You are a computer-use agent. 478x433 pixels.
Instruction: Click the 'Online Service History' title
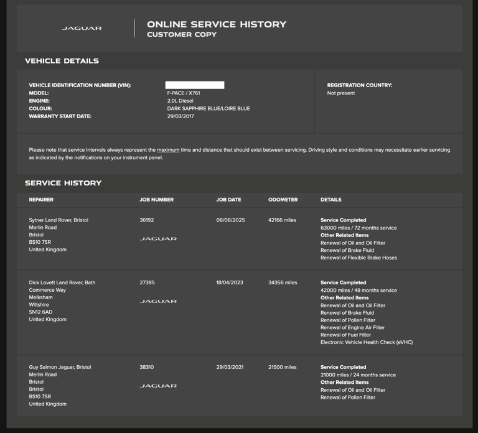[x=217, y=24]
